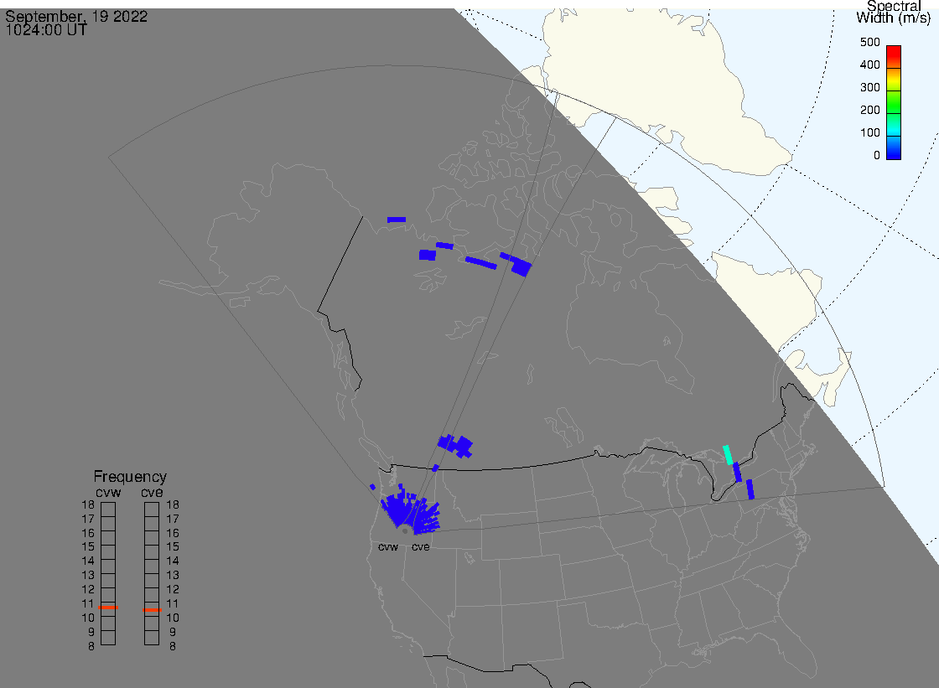Image resolution: width=939 pixels, height=688 pixels.
Task: Click the '18' label left of the cvw bar
Action: point(88,504)
